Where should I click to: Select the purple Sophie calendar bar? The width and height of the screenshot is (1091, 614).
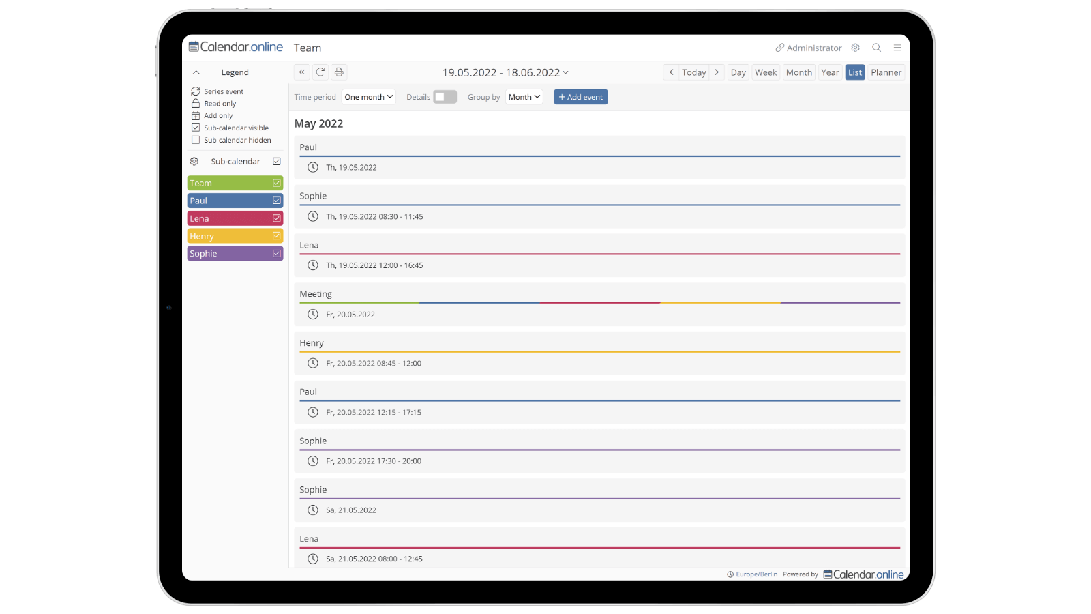click(235, 254)
